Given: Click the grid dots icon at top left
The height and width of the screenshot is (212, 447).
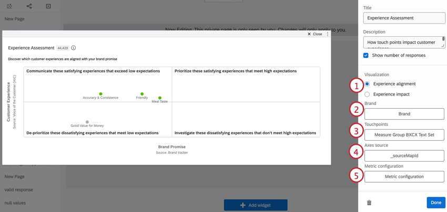Looking at the screenshot, I should tap(9, 6).
